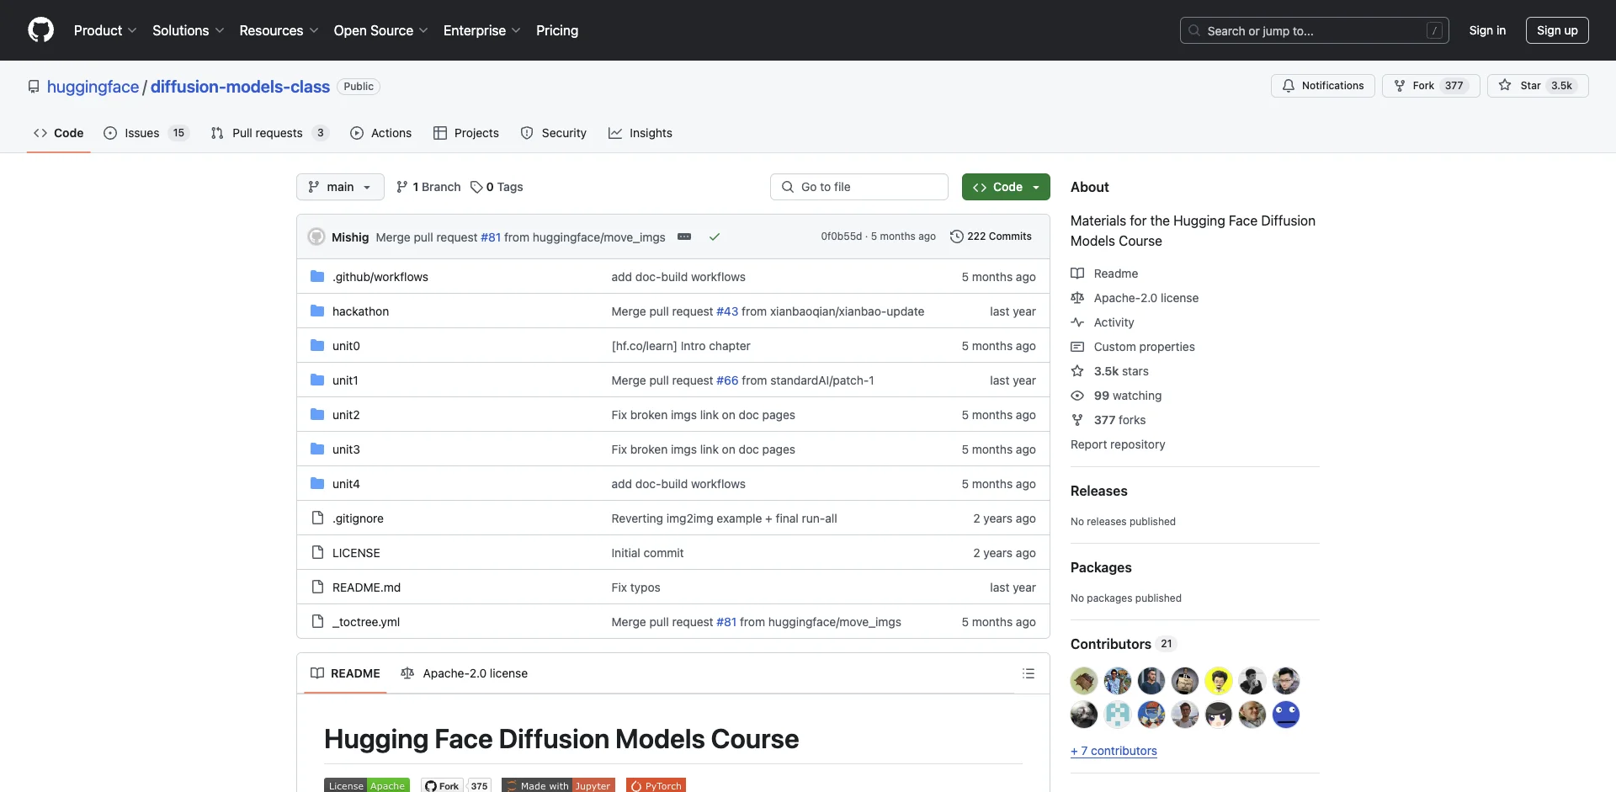Image resolution: width=1616 pixels, height=792 pixels.
Task: Star the repository
Action: (x=1537, y=86)
